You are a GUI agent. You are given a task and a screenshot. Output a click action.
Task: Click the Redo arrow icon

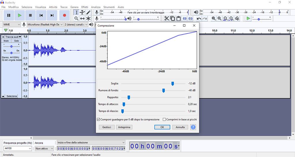pyautogui.click(x=205, y=18)
